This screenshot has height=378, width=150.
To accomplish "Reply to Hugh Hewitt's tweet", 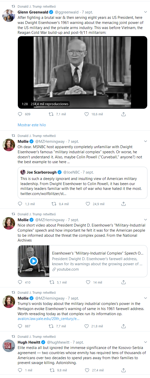I will click(20, 370).
